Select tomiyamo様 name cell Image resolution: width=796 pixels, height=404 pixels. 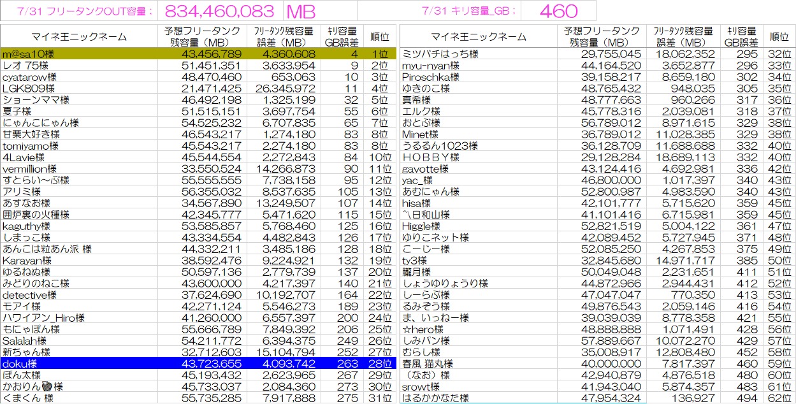[79, 146]
